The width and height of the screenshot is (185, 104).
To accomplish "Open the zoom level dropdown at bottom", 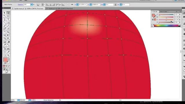I will click(18, 100).
